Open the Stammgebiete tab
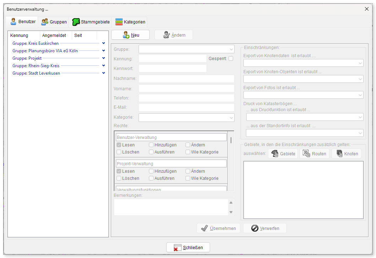 click(x=91, y=22)
